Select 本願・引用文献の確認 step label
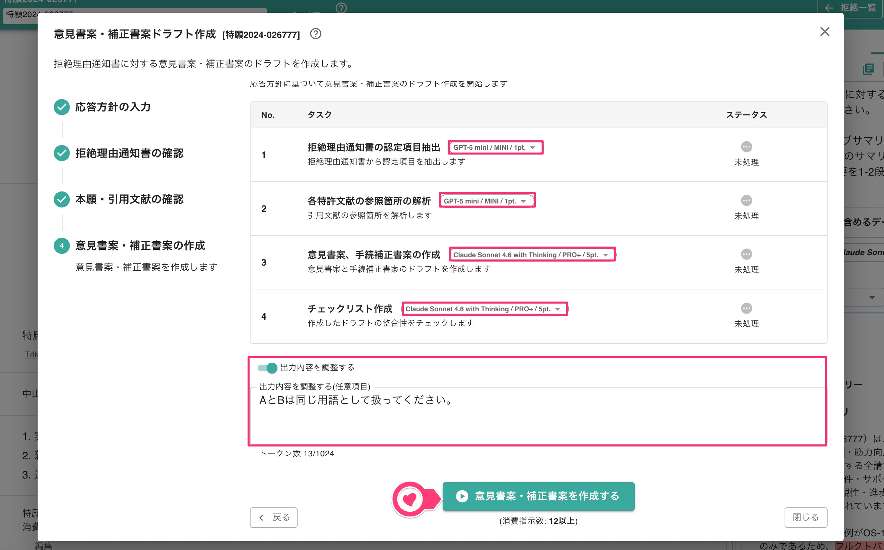This screenshot has height=550, width=884. tap(130, 199)
